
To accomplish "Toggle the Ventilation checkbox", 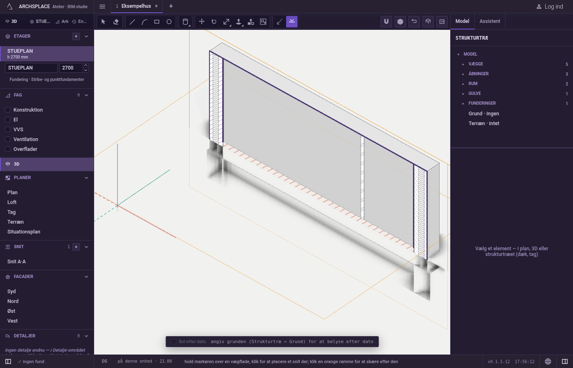I will [x=7, y=139].
